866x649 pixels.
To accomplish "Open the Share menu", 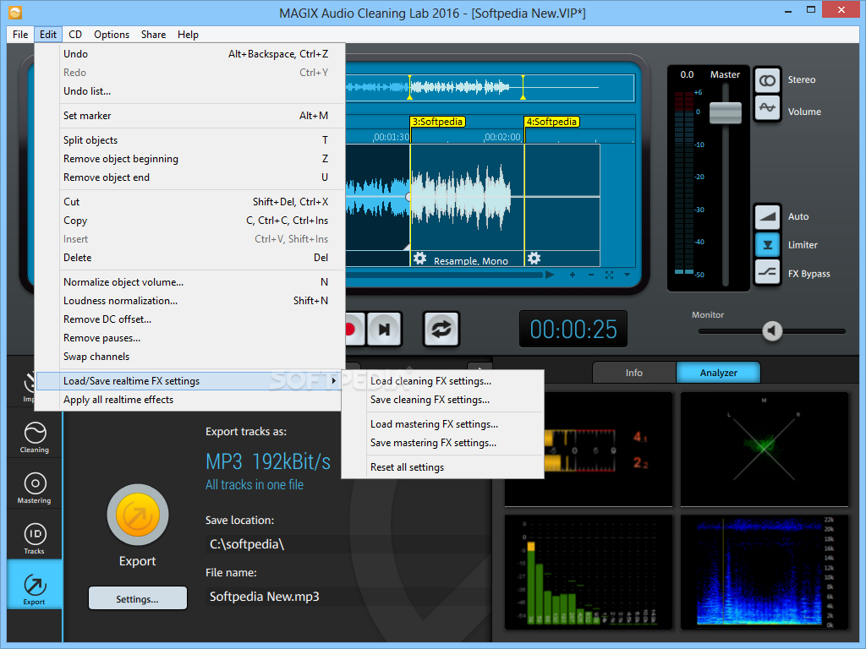I will (x=154, y=34).
